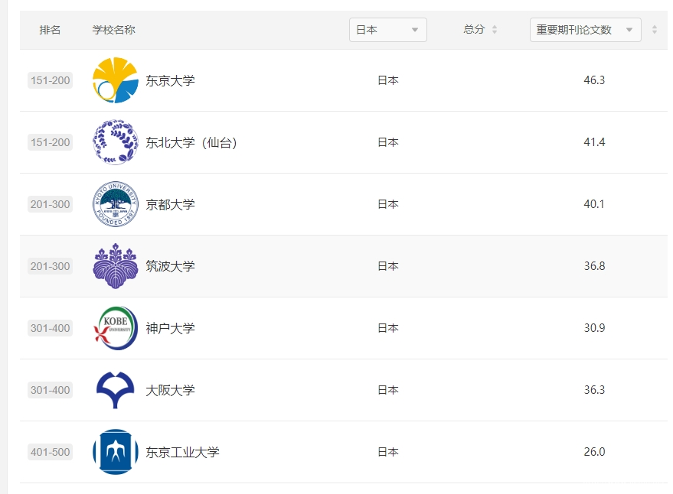This screenshot has width=673, height=494.
Task: Click score 41.4 in 东北大学 row
Action: (594, 142)
